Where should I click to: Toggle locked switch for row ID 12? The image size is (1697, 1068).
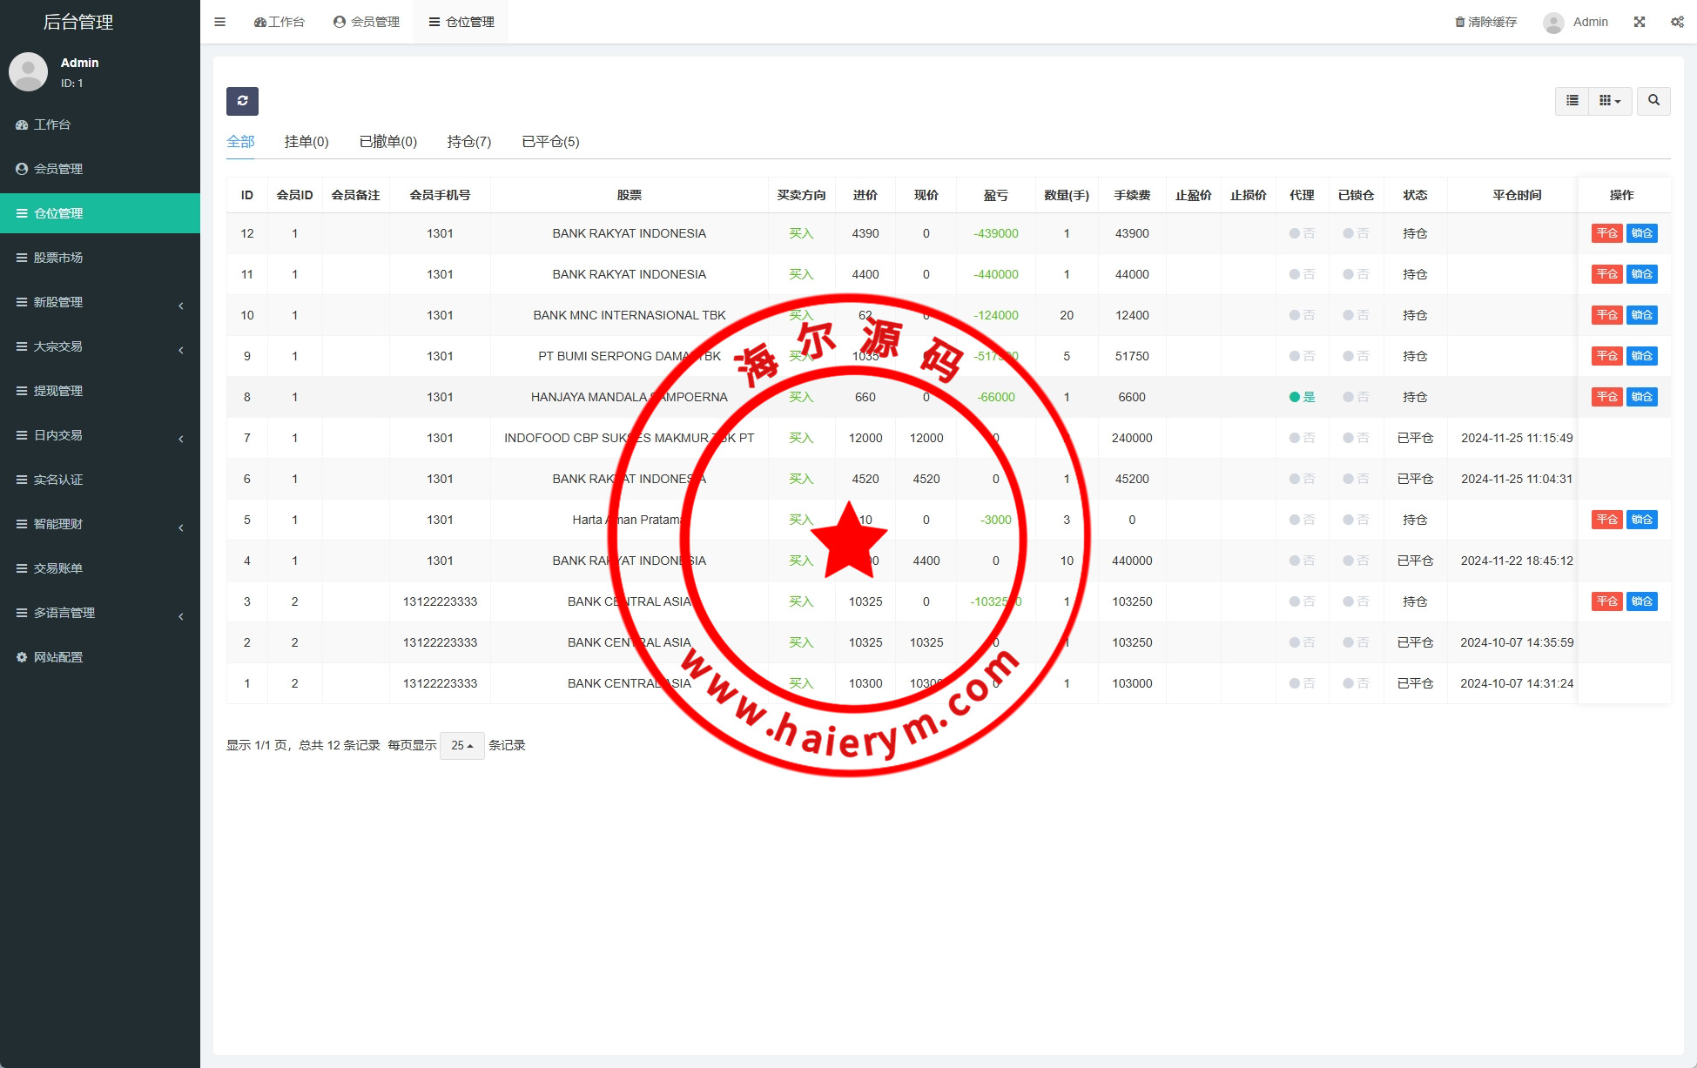[1355, 233]
